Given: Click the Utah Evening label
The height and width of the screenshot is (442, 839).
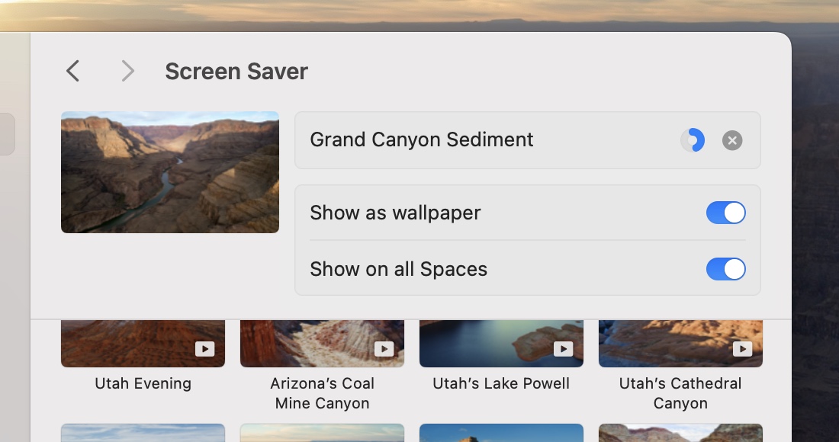Looking at the screenshot, I should click(x=143, y=383).
